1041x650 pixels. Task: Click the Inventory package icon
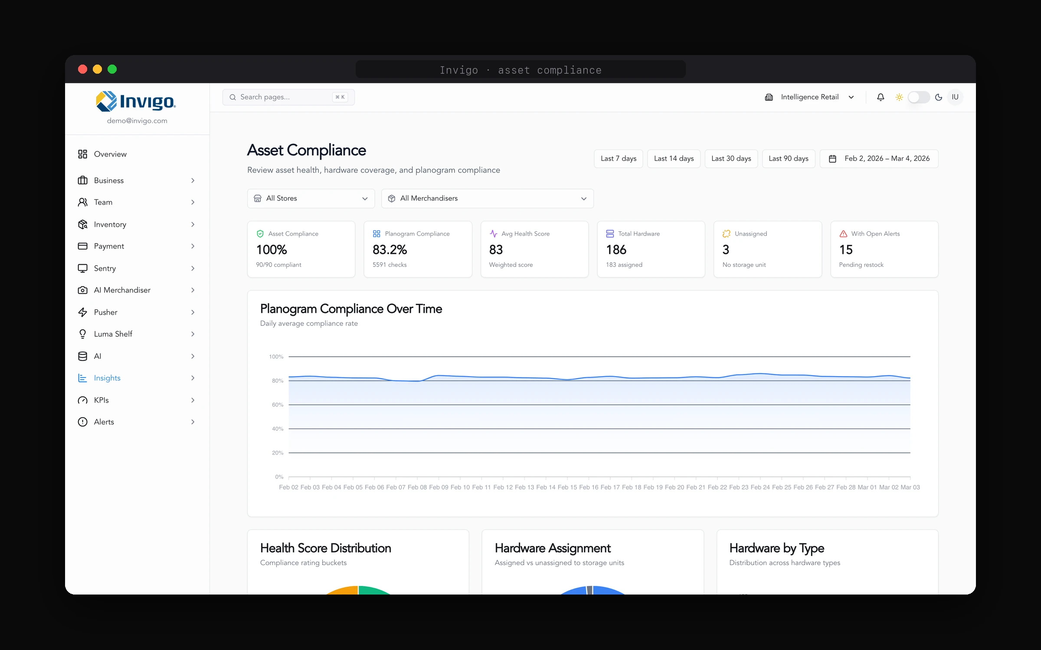(x=82, y=224)
